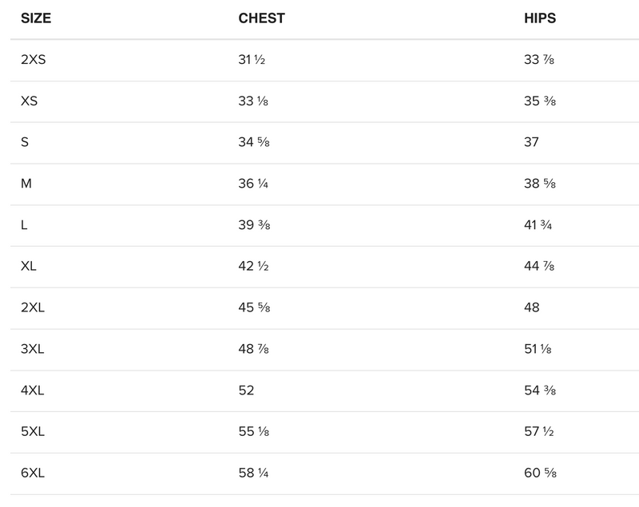639x507 pixels.
Task: Click the hips value 60 ⅝ for 6XL
Action: pos(540,473)
